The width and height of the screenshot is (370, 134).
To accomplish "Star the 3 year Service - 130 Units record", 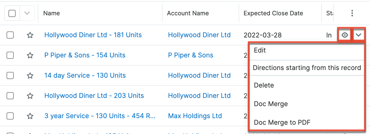I will coord(30,116).
